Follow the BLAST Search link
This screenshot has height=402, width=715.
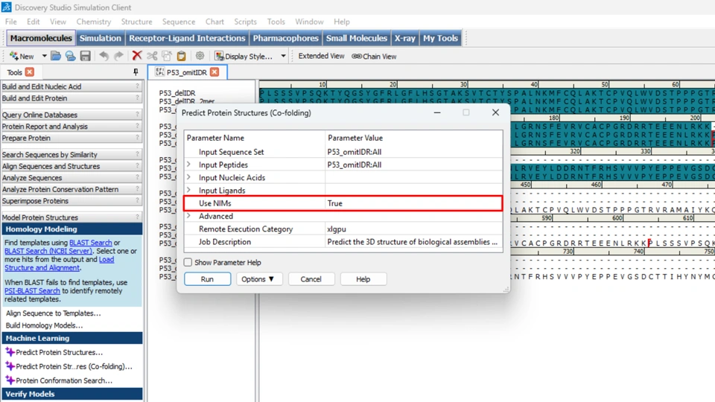[x=90, y=243]
